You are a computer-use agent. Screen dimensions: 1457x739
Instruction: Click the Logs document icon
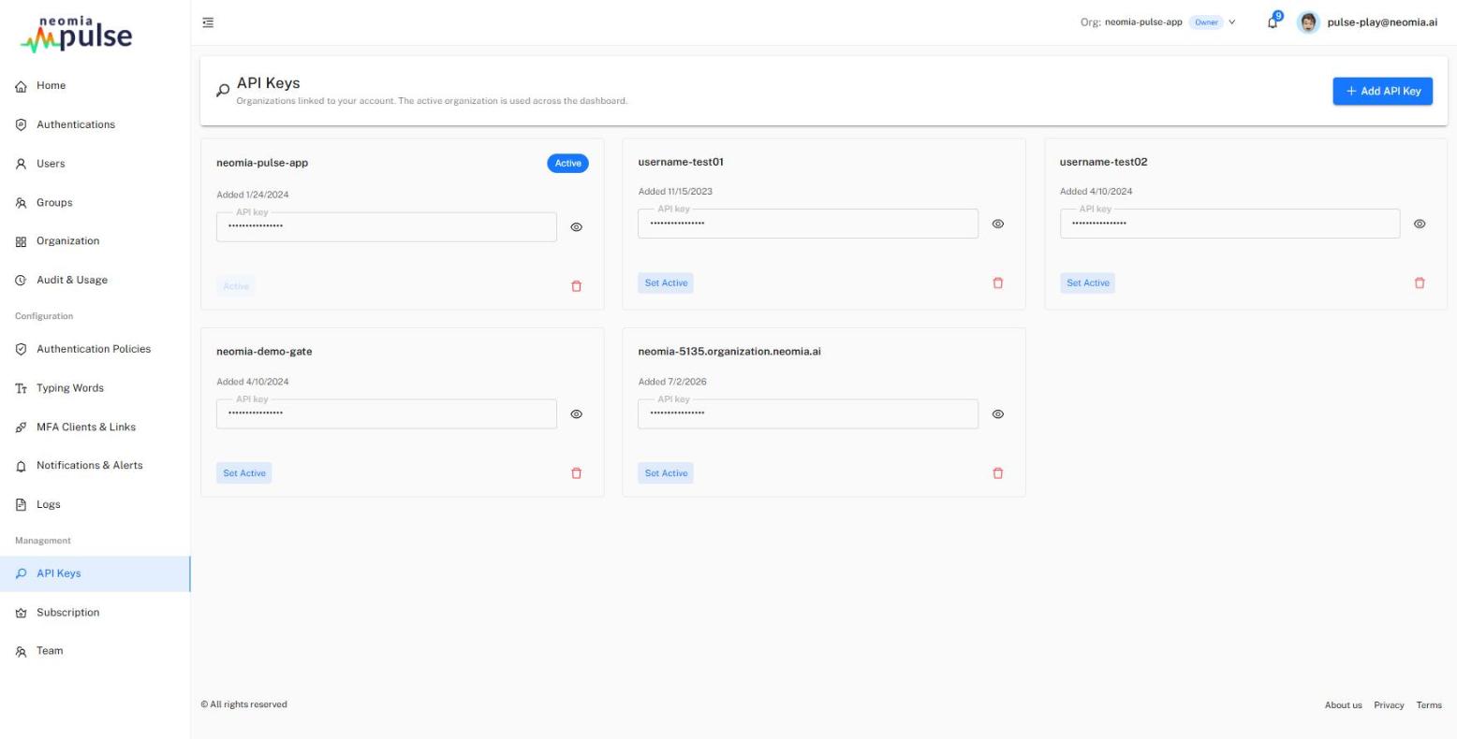pos(21,505)
